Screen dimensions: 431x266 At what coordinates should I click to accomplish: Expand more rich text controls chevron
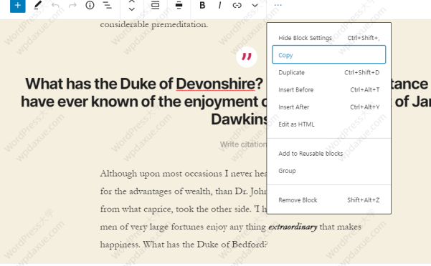click(x=255, y=5)
